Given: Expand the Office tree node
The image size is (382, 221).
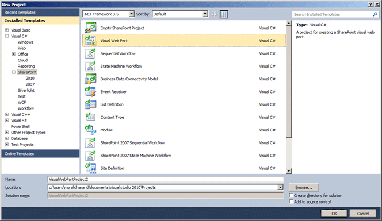Looking at the screenshot, I should pos(14,54).
